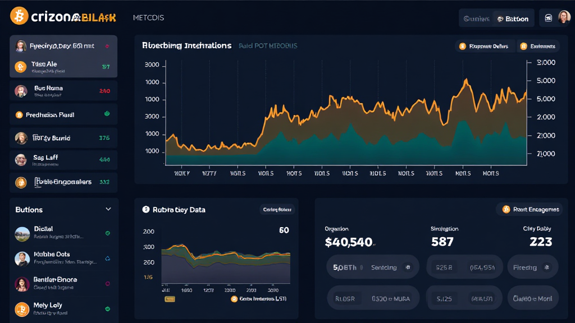Toggle the green indicator on Predhation Fland row

point(107,114)
